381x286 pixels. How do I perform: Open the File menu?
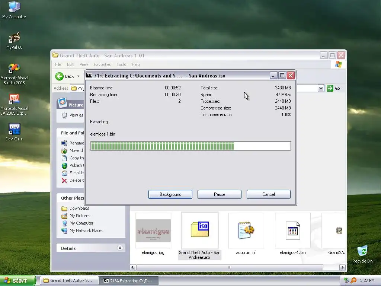(58, 64)
